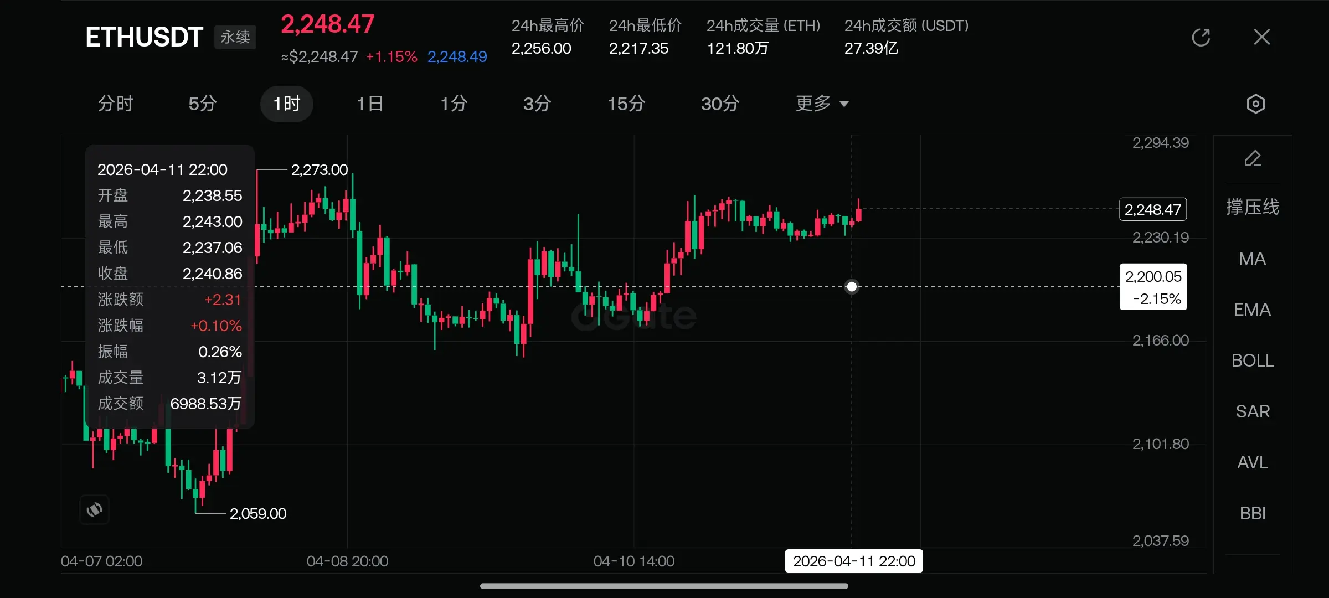1329x598 pixels.
Task: Turn on the SAR indicator
Action: coord(1252,411)
